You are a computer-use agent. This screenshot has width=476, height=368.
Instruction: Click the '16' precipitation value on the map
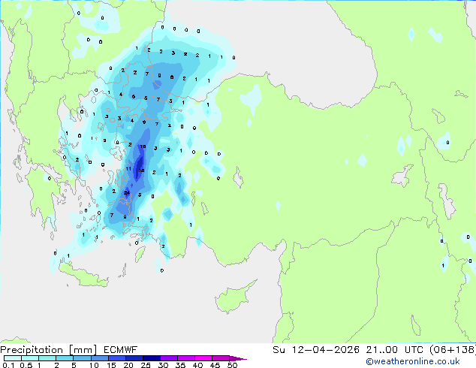pos(143,146)
